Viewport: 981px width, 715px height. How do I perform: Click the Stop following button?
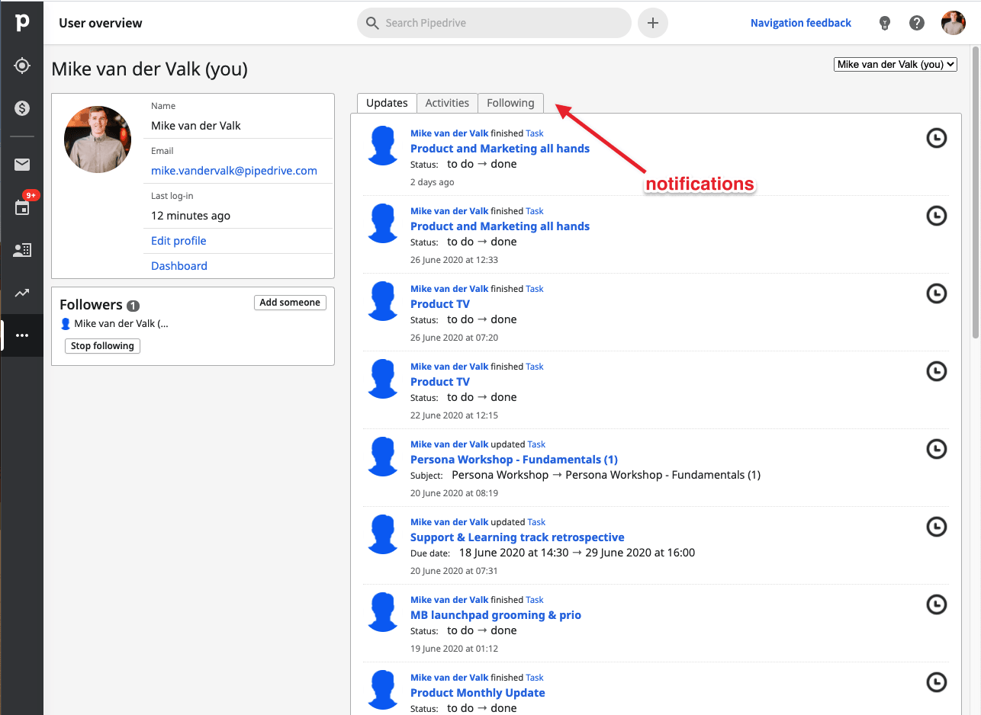pyautogui.click(x=102, y=346)
